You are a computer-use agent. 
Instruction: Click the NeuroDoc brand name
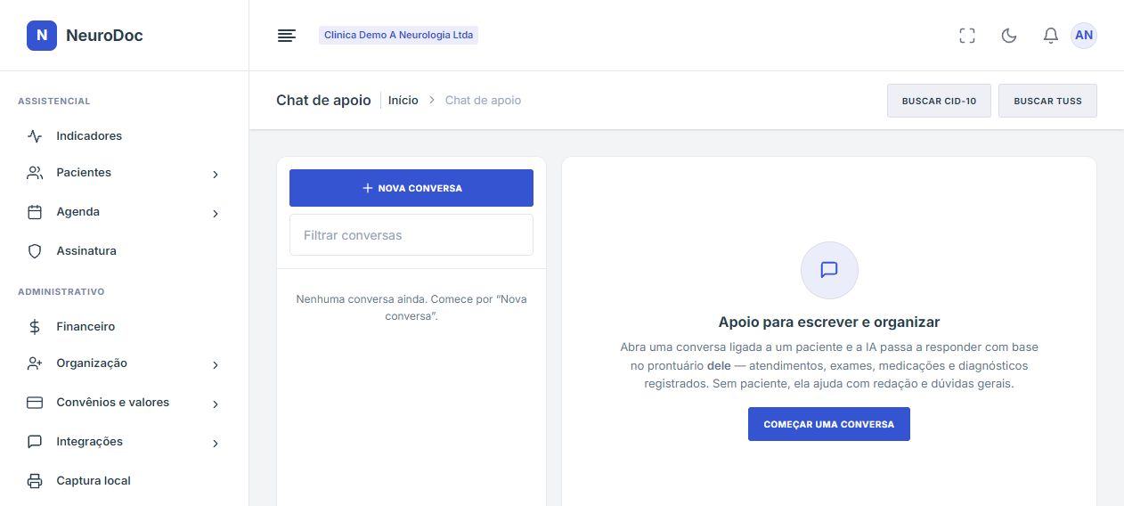(104, 36)
